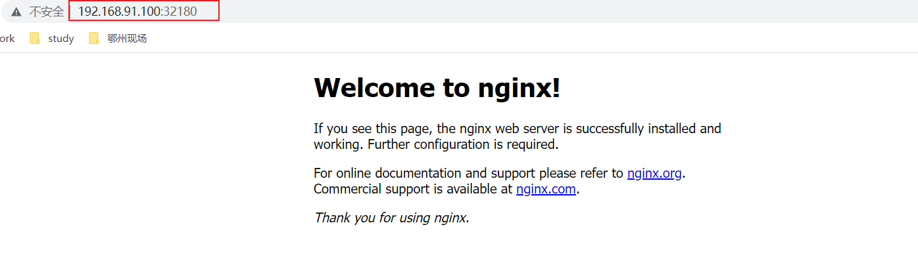The height and width of the screenshot is (265, 918).
Task: Click 'Thank you for using nginx.' text
Action: click(392, 218)
